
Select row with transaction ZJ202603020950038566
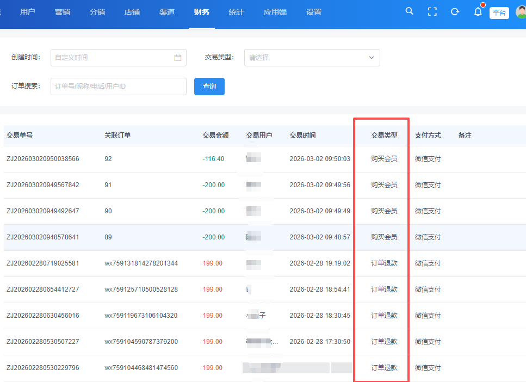click(43, 159)
